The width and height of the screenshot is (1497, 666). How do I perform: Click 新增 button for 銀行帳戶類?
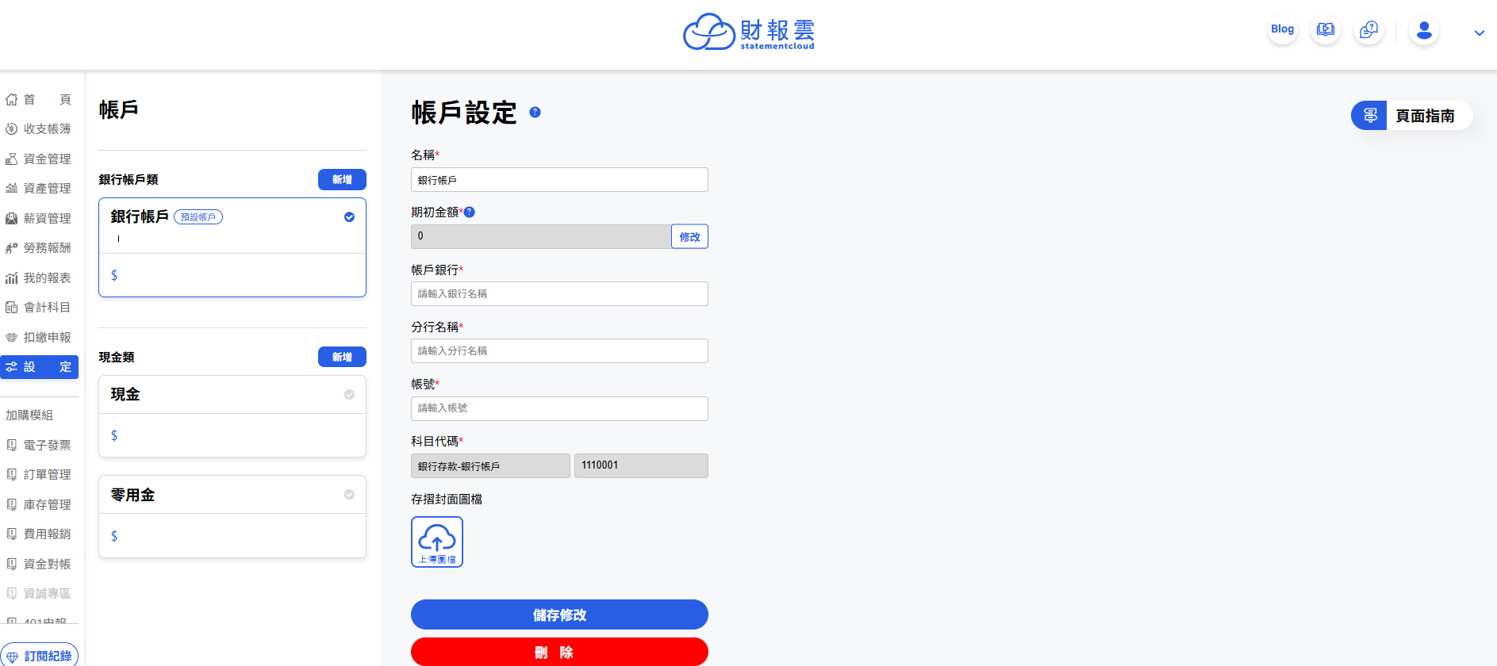click(x=342, y=180)
